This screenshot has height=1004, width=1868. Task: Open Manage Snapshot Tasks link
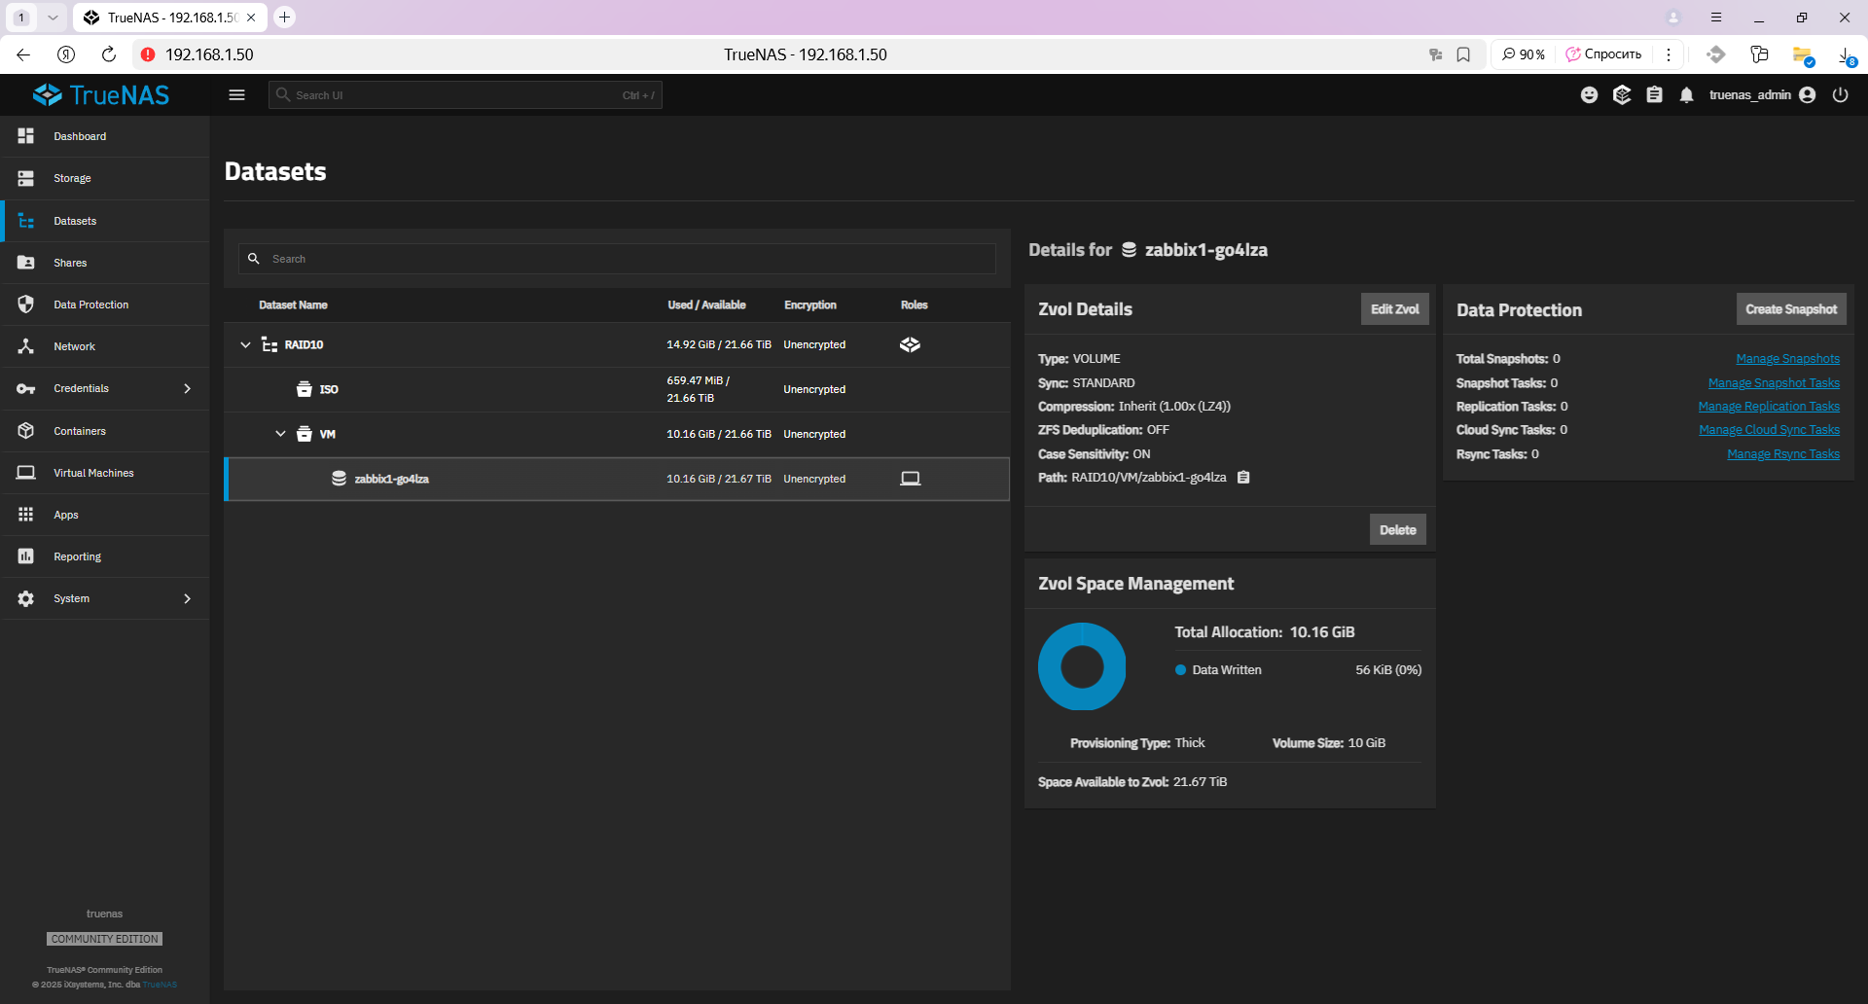[x=1774, y=383]
